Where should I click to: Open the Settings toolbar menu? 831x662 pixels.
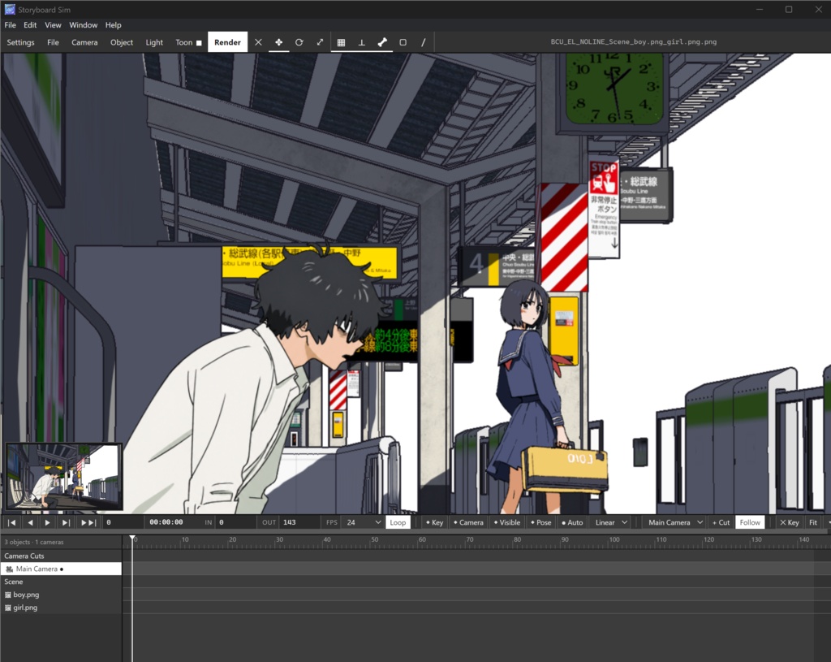tap(20, 42)
